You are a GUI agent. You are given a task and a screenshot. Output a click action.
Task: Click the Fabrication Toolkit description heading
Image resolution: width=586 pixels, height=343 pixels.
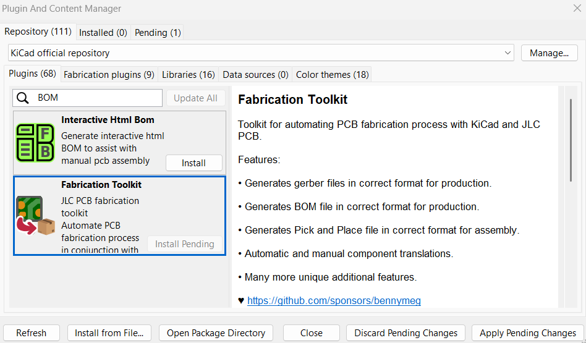(292, 100)
